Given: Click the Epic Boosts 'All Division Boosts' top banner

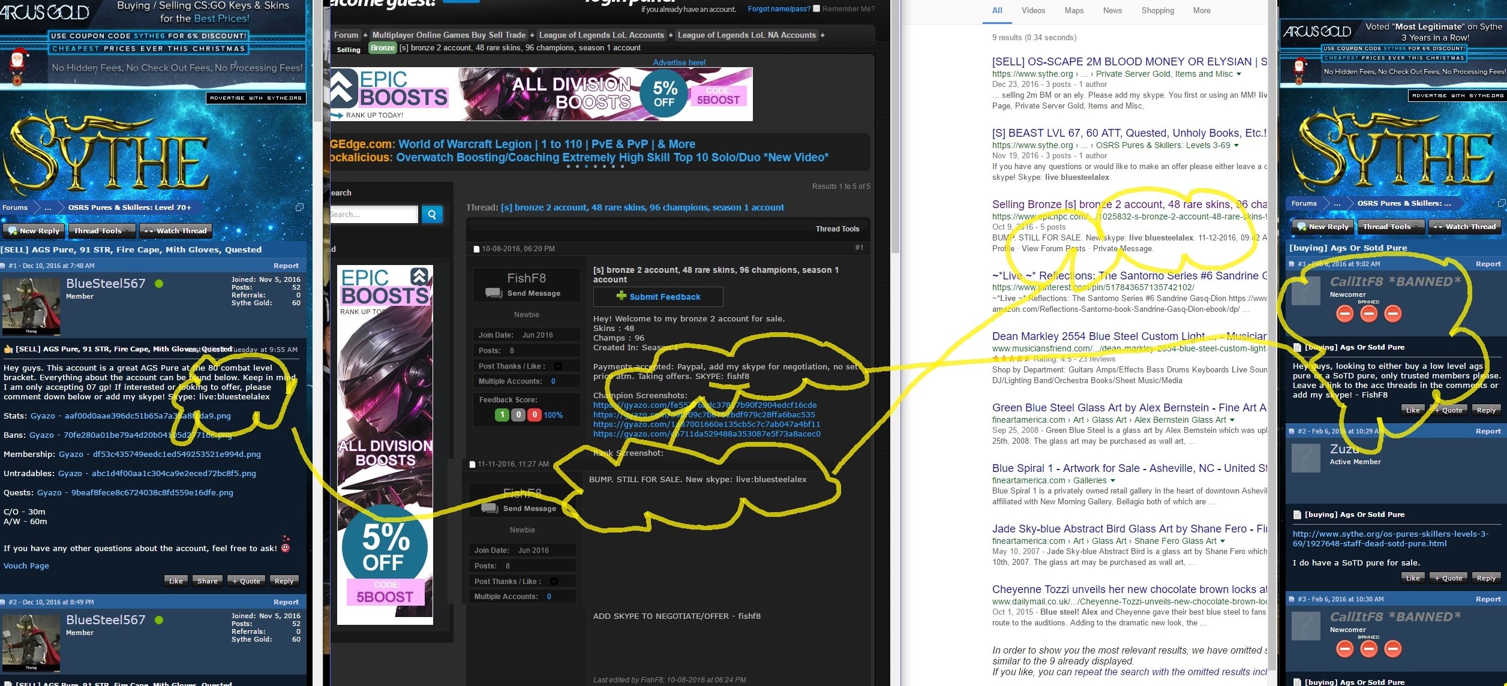Looking at the screenshot, I should click(541, 94).
